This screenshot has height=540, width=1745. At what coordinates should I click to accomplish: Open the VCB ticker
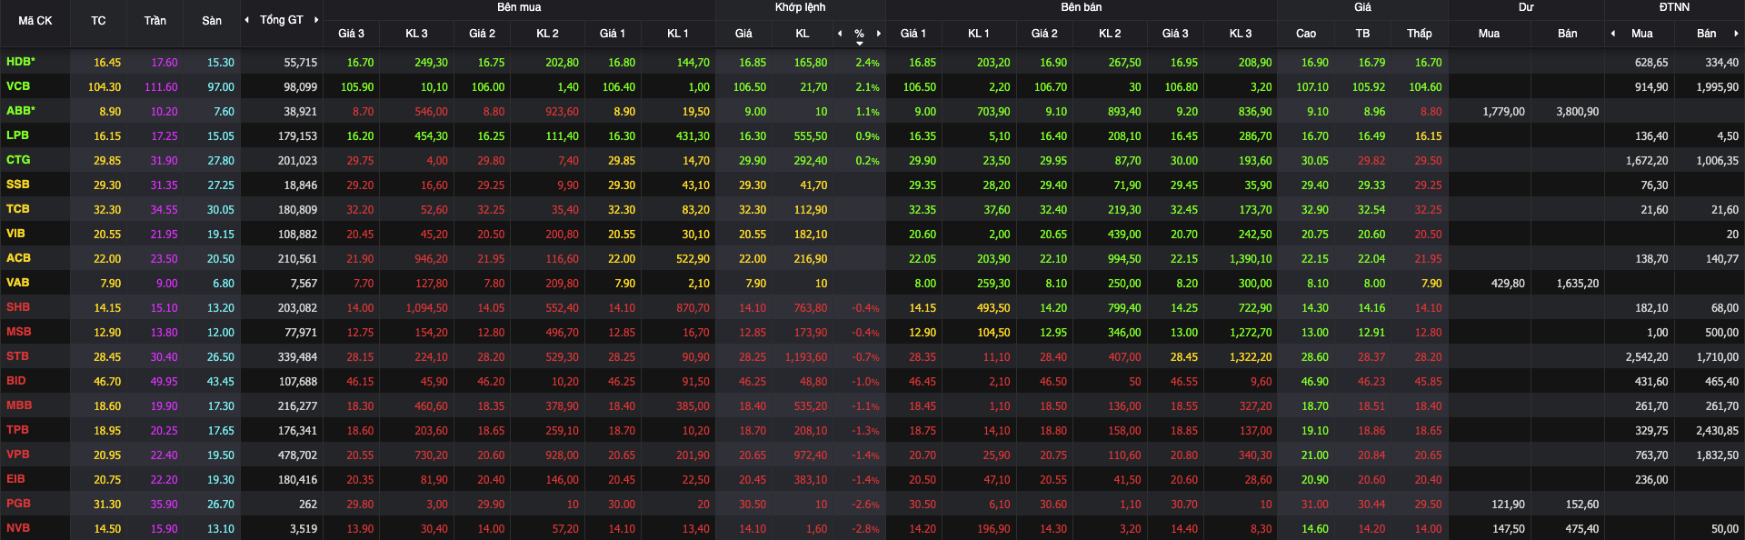pos(18,86)
